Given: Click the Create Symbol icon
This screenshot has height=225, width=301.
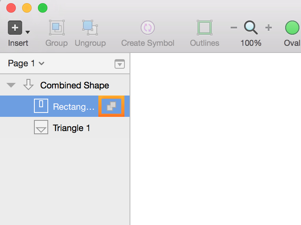Looking at the screenshot, I should [x=148, y=27].
